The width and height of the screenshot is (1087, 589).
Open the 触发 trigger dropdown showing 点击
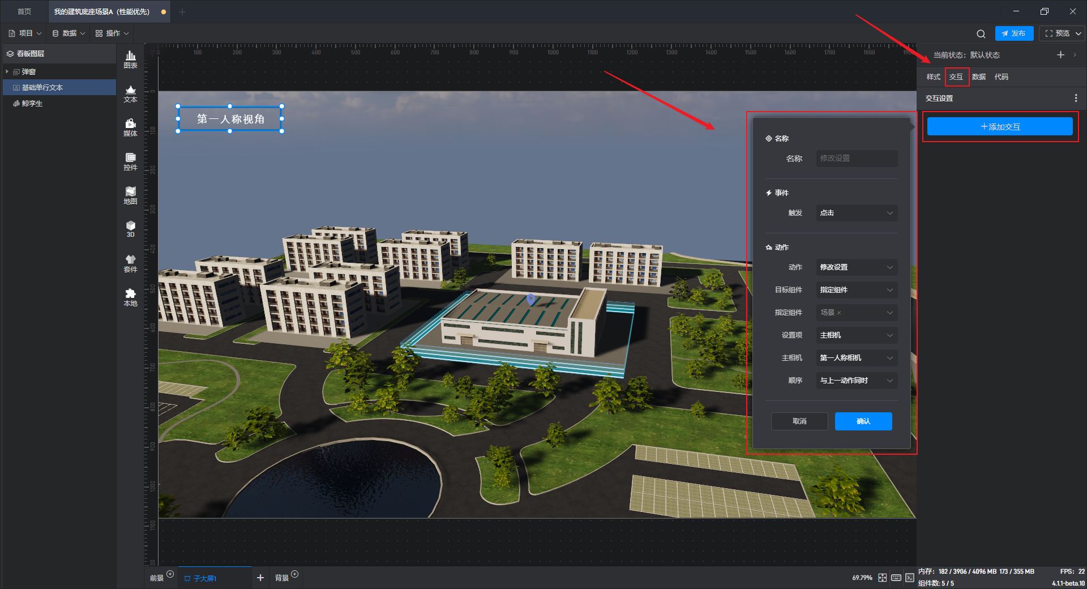(x=857, y=213)
